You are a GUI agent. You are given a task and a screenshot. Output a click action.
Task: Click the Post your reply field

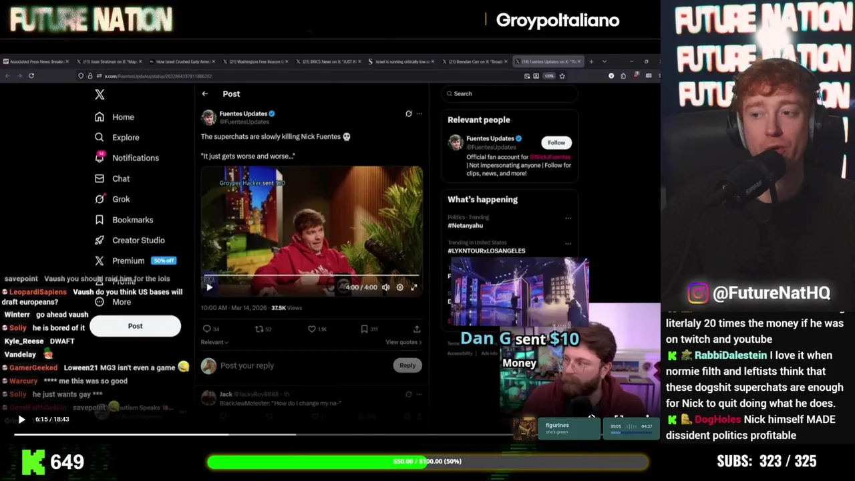[304, 365]
